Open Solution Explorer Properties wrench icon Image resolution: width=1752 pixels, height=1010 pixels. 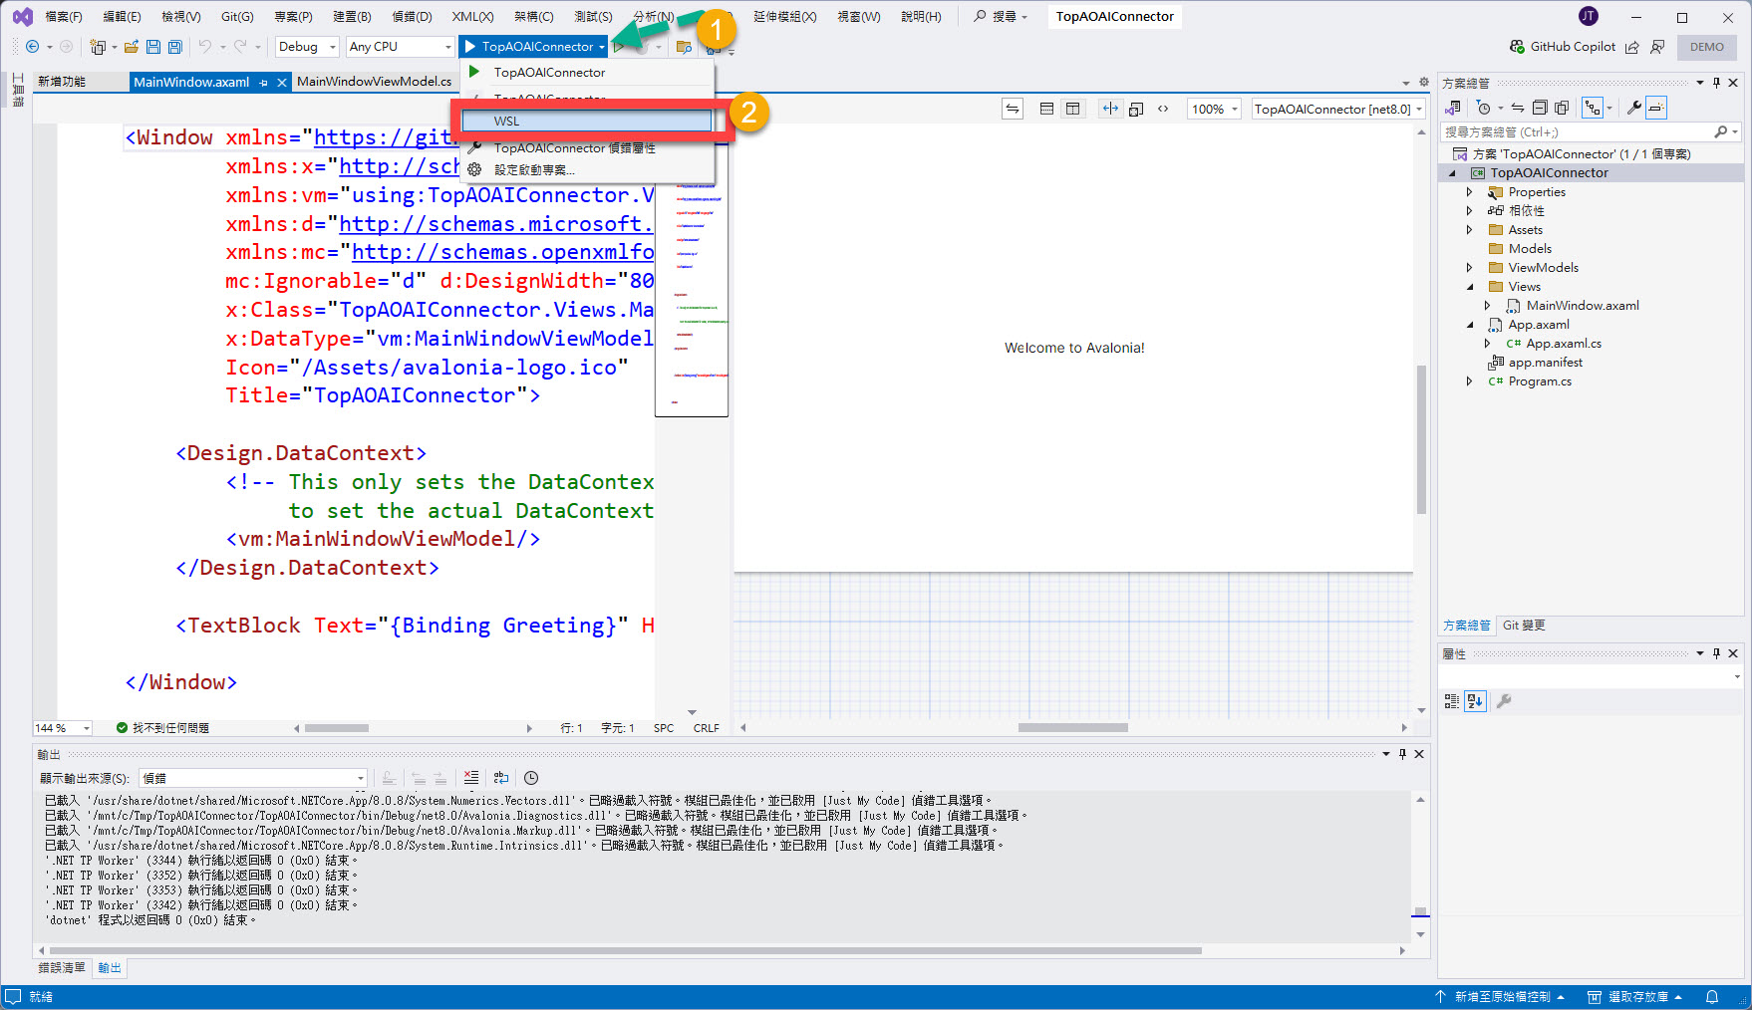[1634, 108]
